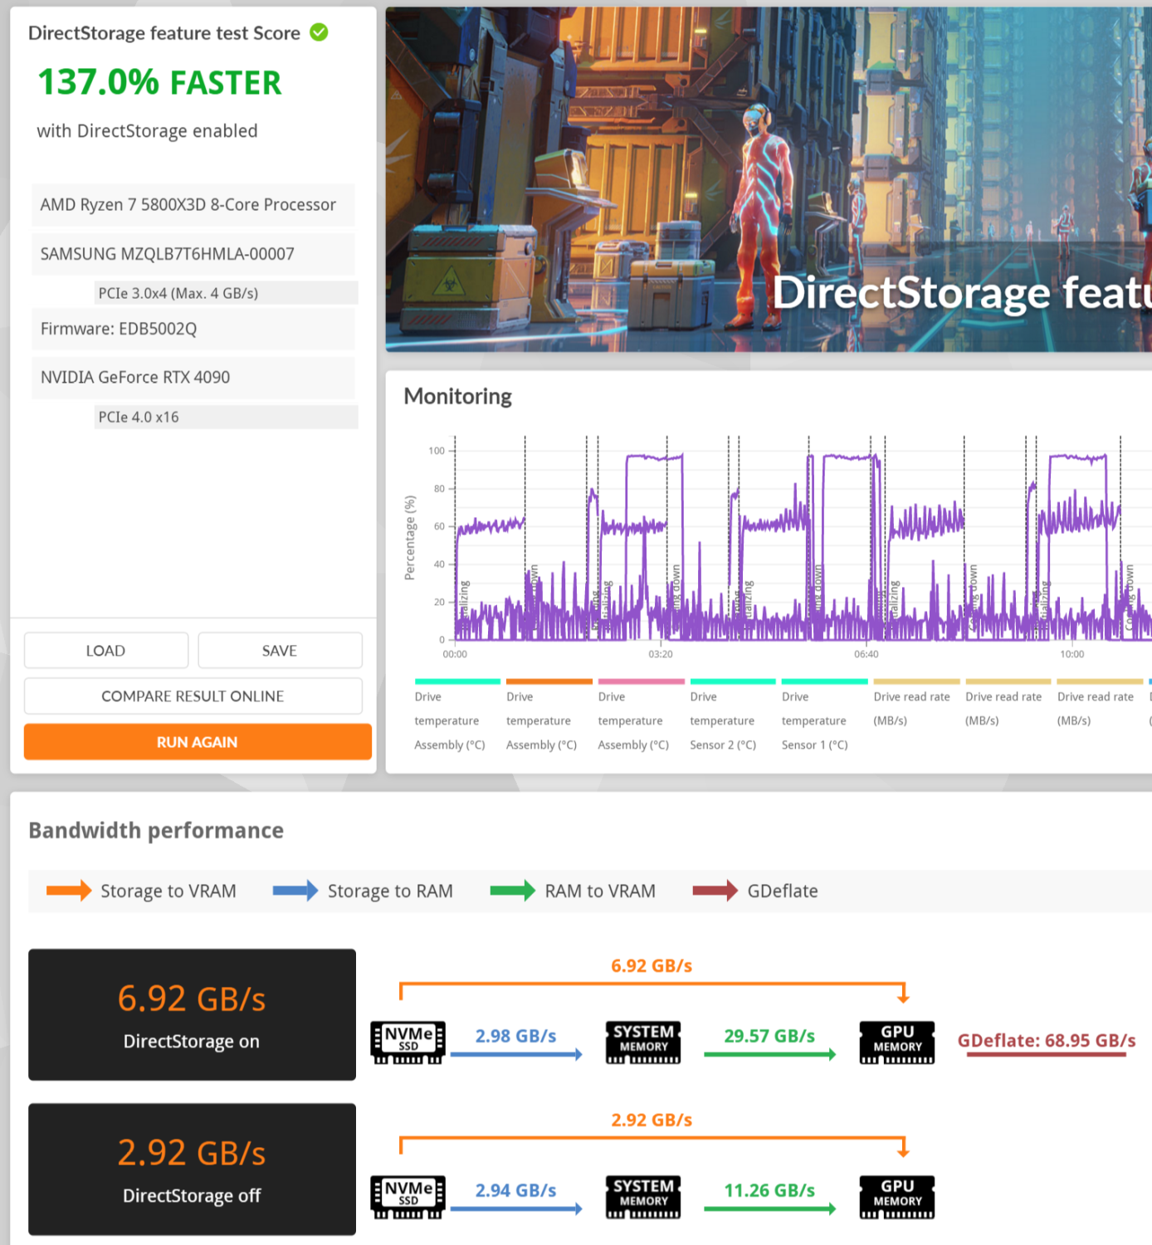The image size is (1152, 1245).
Task: Click the 'GDeflate: 68.95 GB/s' value
Action: coord(1047,1041)
